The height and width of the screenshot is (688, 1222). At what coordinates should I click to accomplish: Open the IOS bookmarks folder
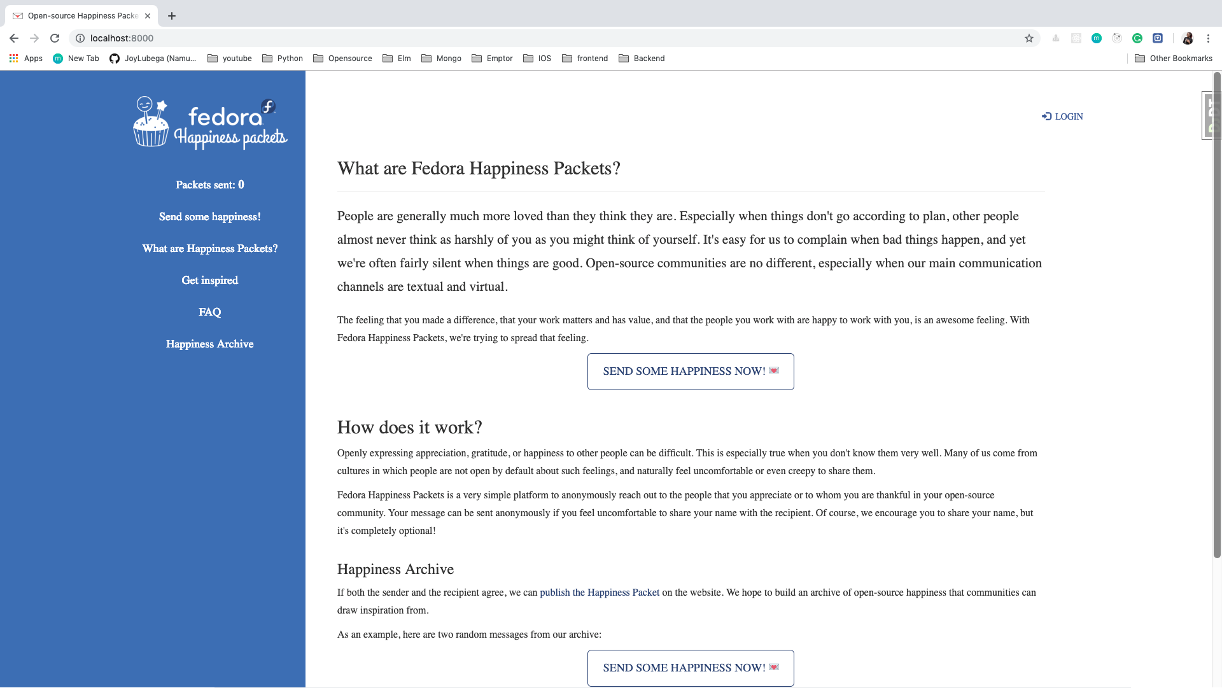click(x=537, y=58)
